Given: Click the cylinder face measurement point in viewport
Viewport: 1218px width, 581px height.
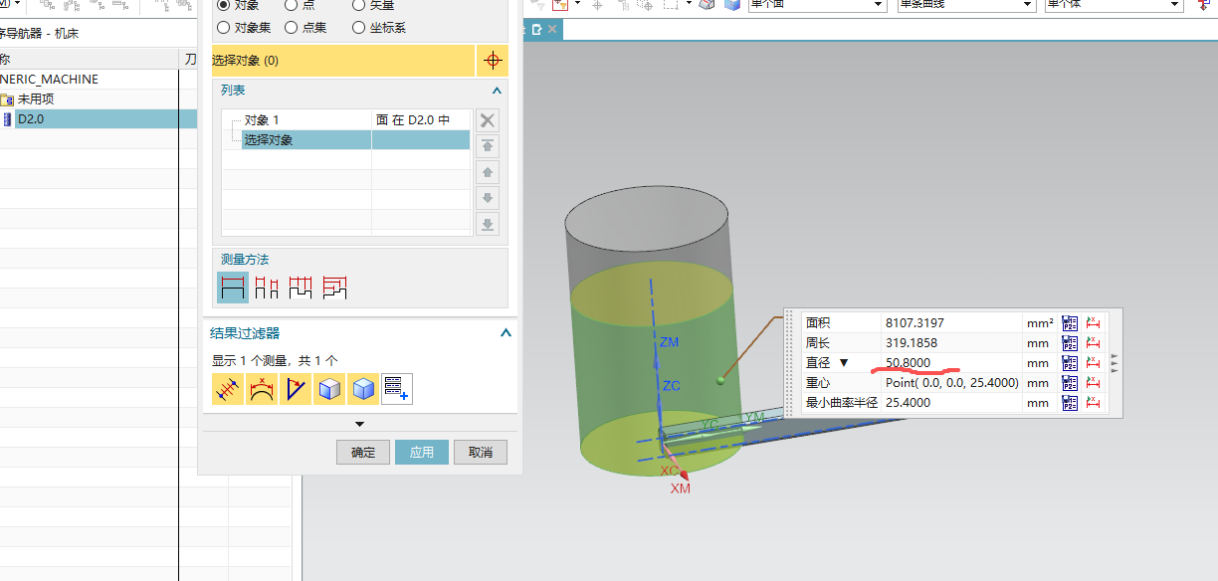Looking at the screenshot, I should pos(719,381).
